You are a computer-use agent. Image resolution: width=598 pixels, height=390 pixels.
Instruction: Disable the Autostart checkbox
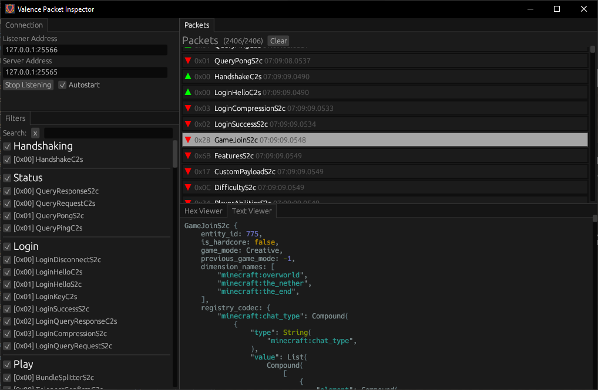[x=62, y=84]
